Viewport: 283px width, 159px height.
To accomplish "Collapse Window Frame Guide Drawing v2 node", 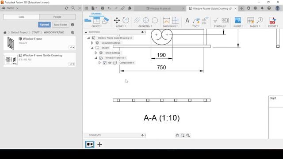I will coord(88,38).
